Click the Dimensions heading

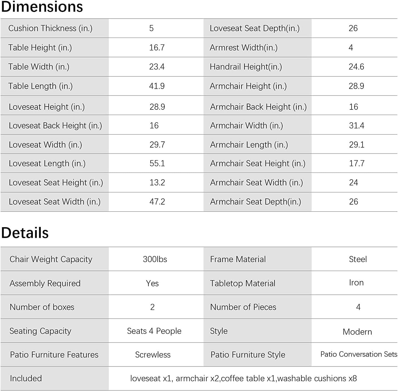pyautogui.click(x=42, y=6)
